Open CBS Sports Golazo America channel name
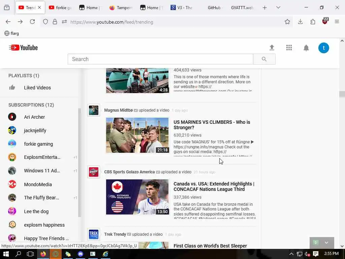 click(129, 172)
